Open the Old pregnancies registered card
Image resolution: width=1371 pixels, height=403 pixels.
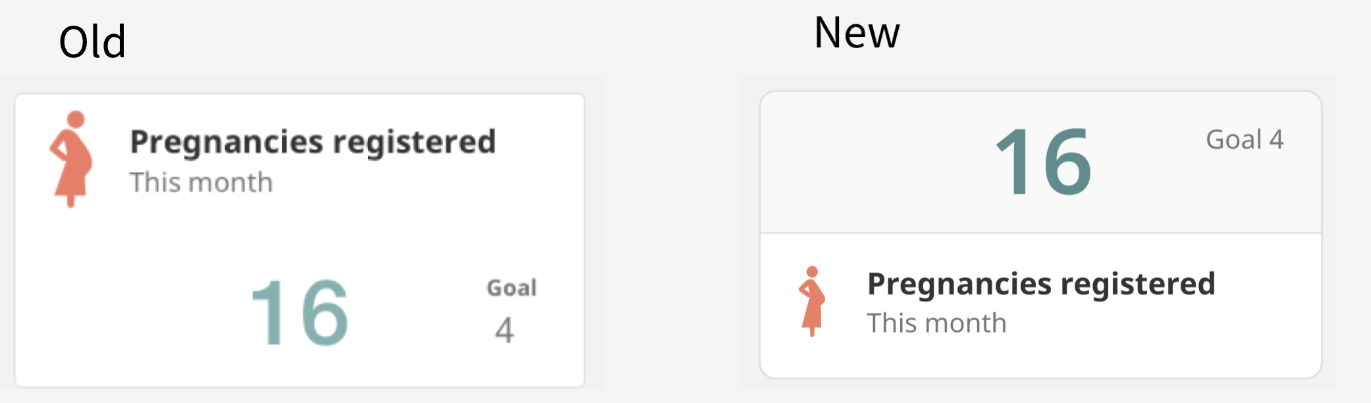(300, 240)
